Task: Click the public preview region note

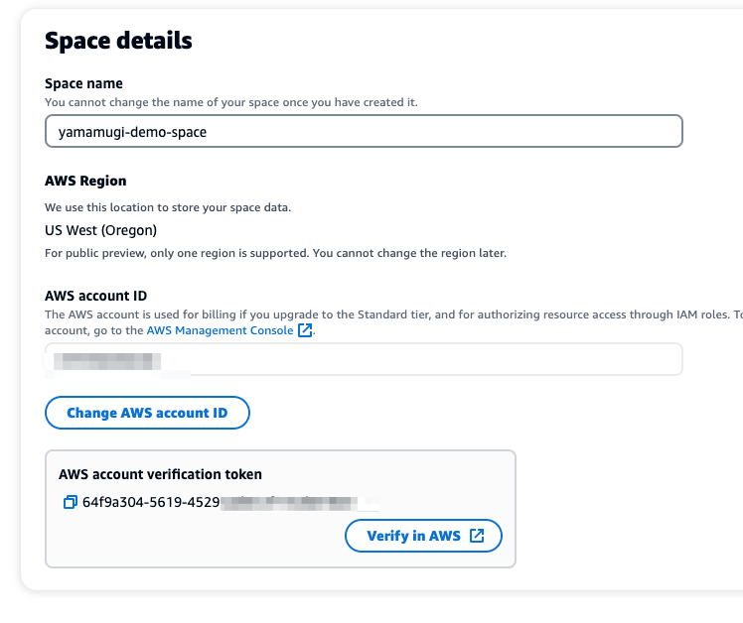Action: [x=275, y=253]
